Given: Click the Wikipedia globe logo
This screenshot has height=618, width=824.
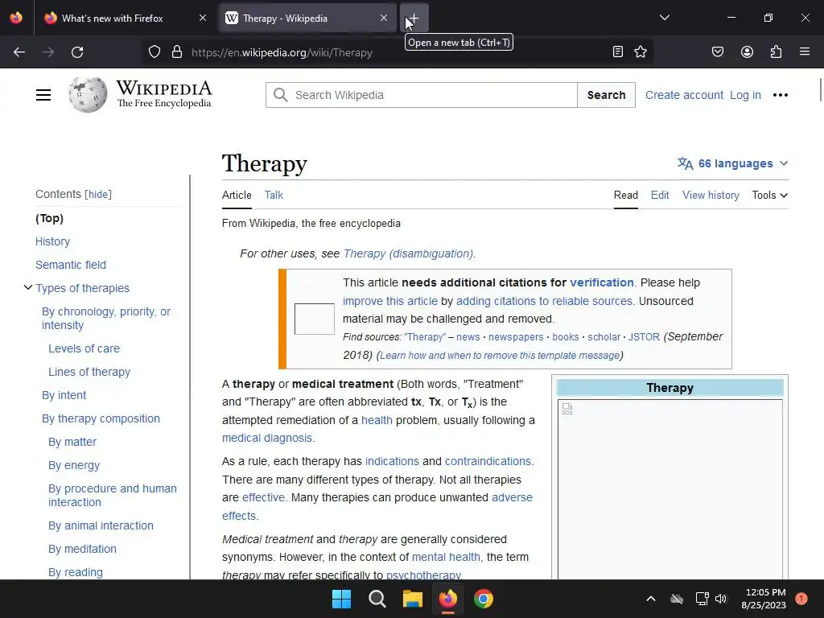Looking at the screenshot, I should coord(88,95).
